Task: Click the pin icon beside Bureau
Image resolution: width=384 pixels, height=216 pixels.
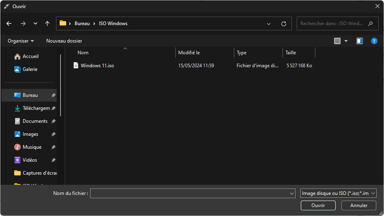Action: pyautogui.click(x=53, y=95)
